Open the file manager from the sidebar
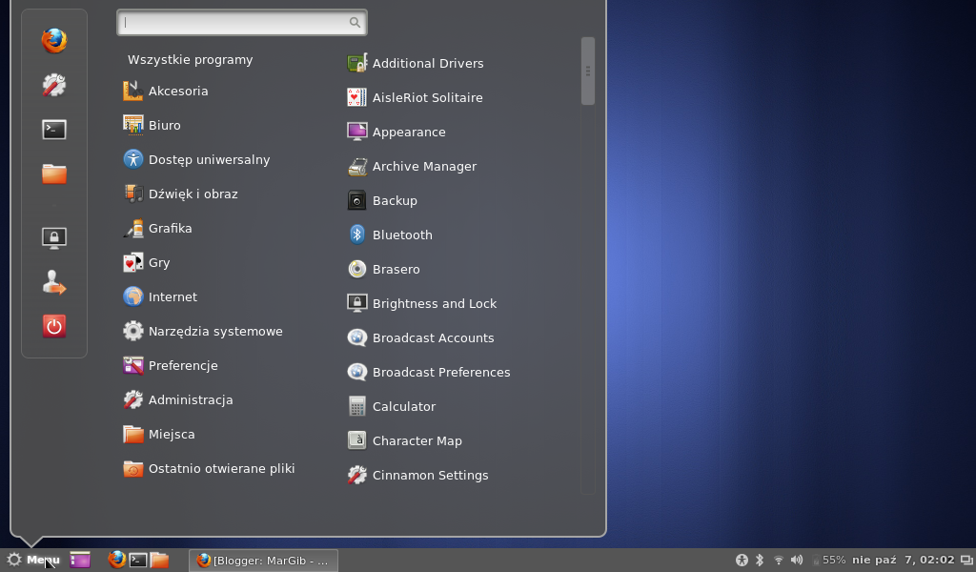Image resolution: width=976 pixels, height=572 pixels. [54, 173]
